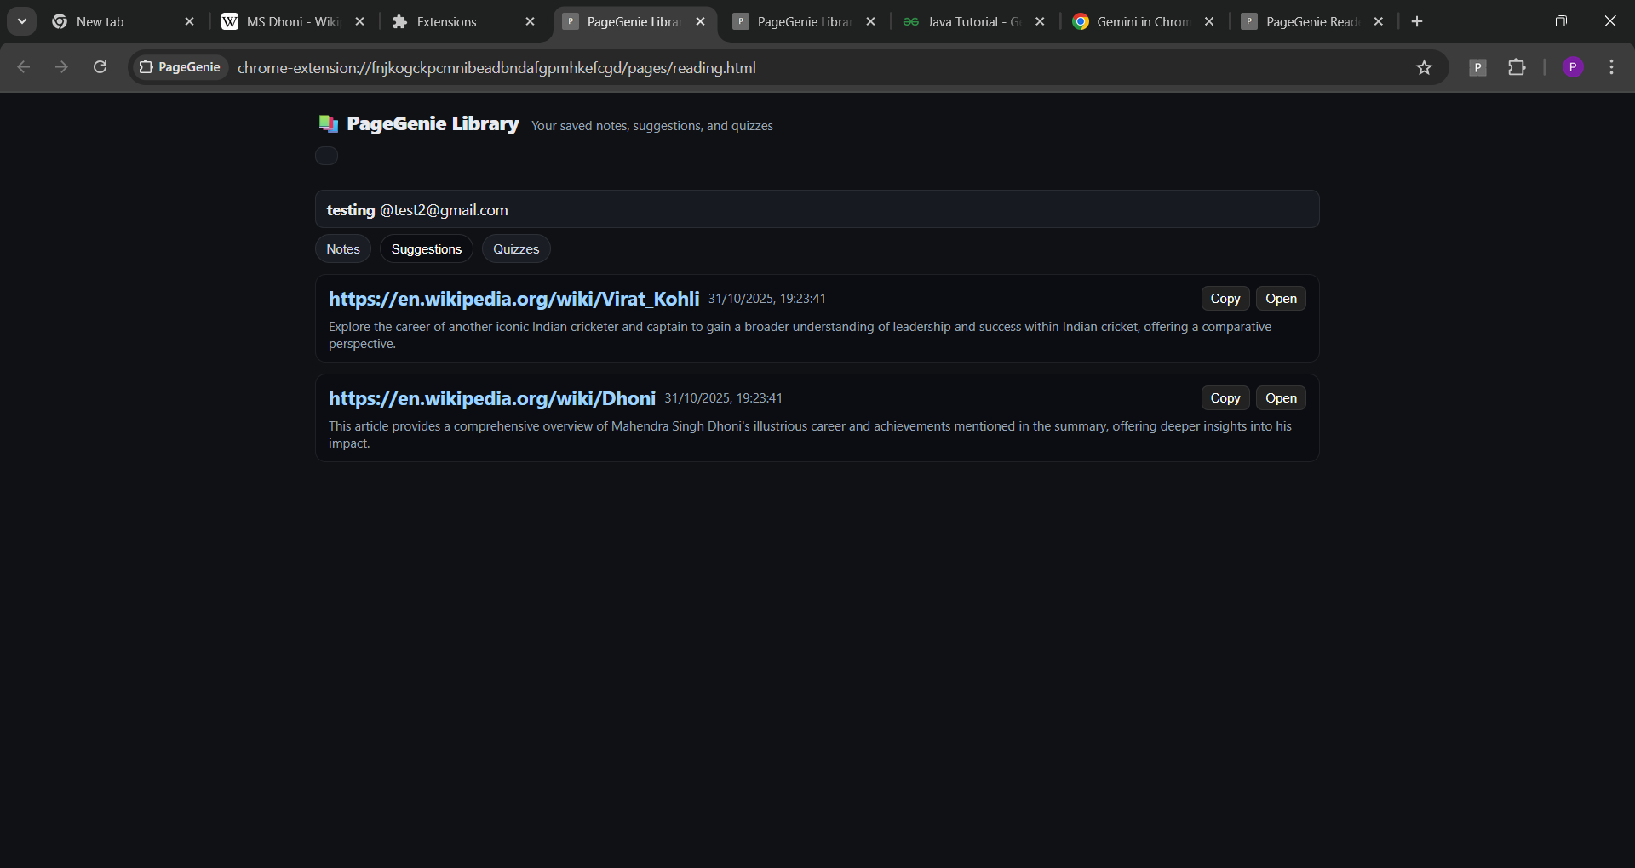Close the Extensions tab
The width and height of the screenshot is (1635, 868).
(530, 21)
